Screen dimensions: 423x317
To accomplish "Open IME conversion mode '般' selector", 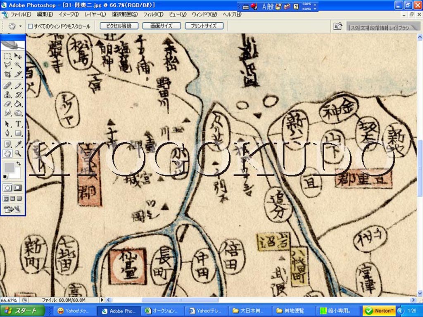I will [x=271, y=7].
